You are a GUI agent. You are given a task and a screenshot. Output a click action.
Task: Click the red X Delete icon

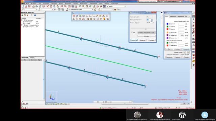[48, 6]
